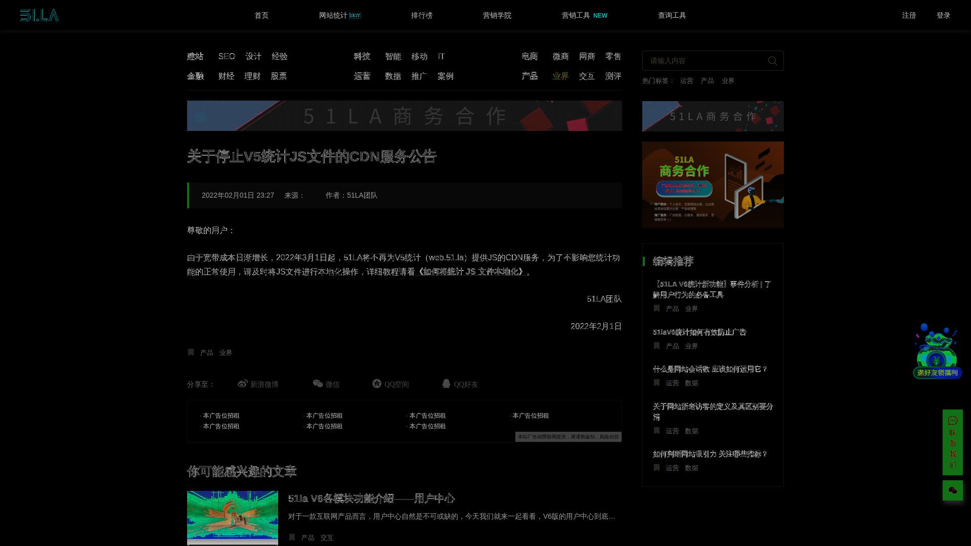
Task: Select the 案例 category
Action: coord(446,76)
